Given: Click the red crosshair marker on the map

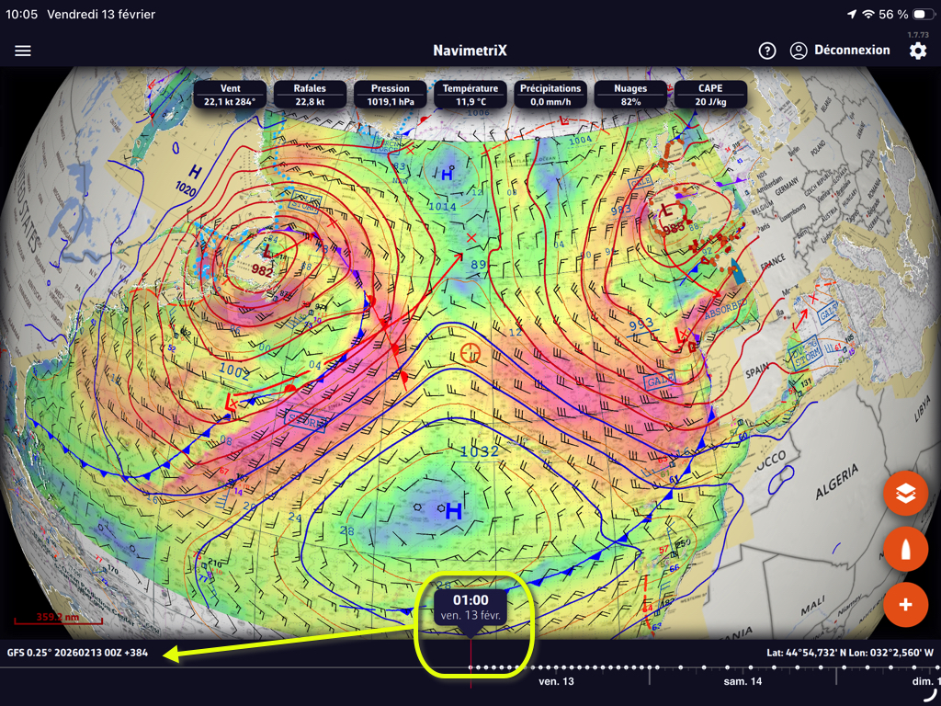Looking at the screenshot, I should pos(470,352).
